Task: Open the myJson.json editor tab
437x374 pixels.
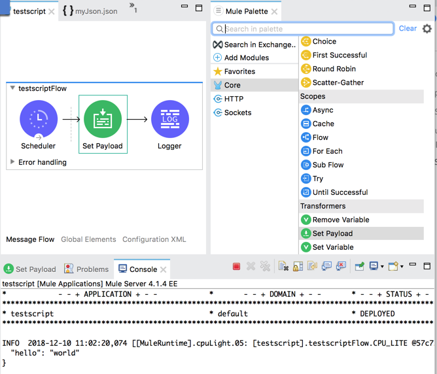Action: pyautogui.click(x=96, y=11)
